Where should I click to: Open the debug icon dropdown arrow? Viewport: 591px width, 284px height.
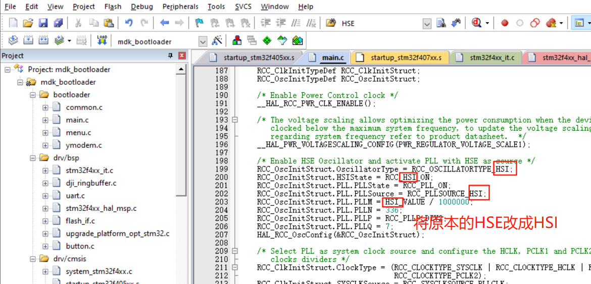(x=487, y=23)
